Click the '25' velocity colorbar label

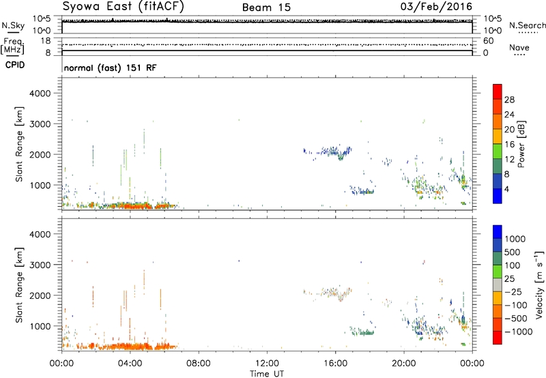pyautogui.click(x=509, y=279)
